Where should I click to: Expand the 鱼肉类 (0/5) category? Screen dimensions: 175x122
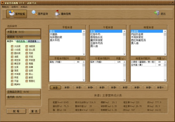(23, 97)
